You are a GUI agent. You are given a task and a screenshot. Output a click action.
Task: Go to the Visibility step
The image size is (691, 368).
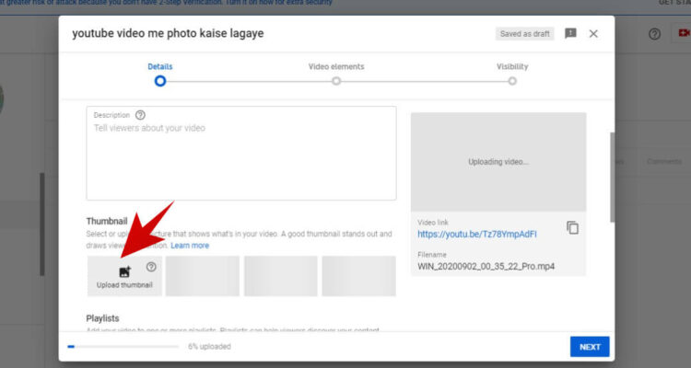point(512,74)
